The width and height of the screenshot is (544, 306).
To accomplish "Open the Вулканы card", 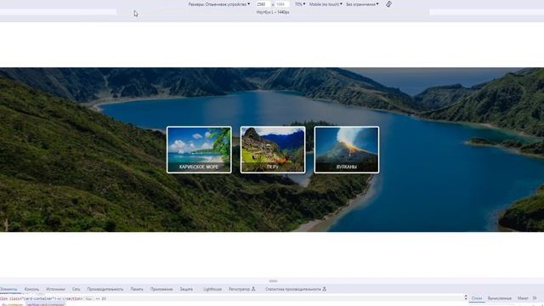I will pyautogui.click(x=347, y=150).
